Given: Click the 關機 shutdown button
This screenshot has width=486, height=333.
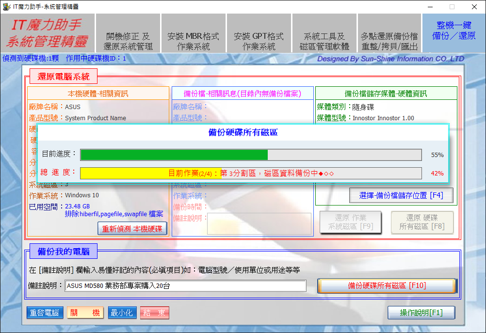Looking at the screenshot, I should (85, 313).
